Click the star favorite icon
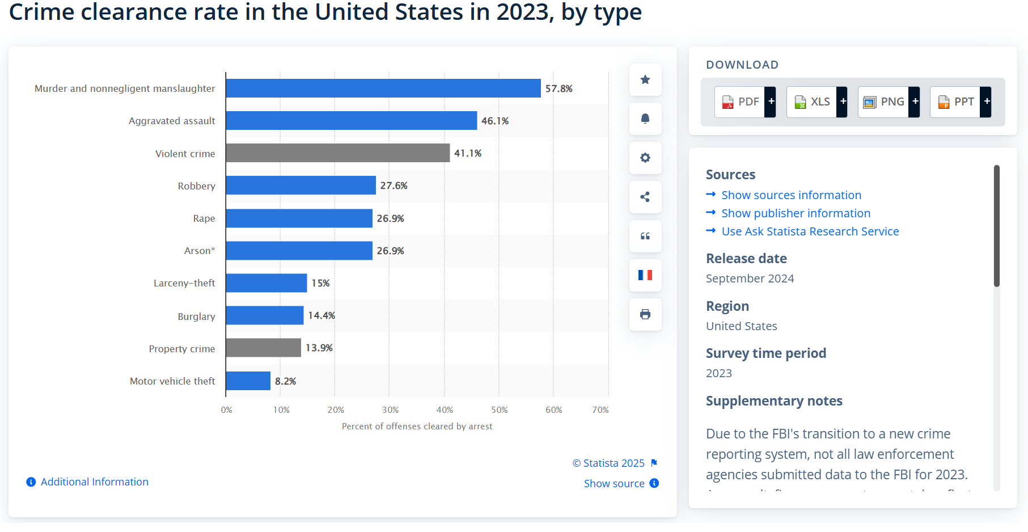 pyautogui.click(x=645, y=79)
